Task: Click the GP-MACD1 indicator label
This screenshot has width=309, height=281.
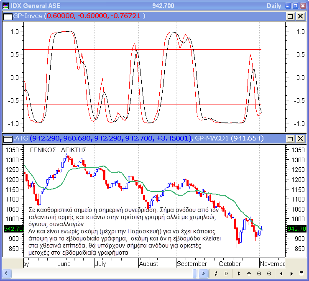Action: coord(211,138)
